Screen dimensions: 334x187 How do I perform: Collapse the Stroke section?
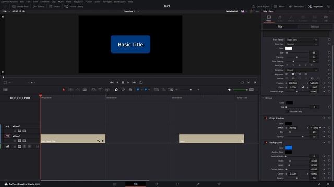(263, 98)
